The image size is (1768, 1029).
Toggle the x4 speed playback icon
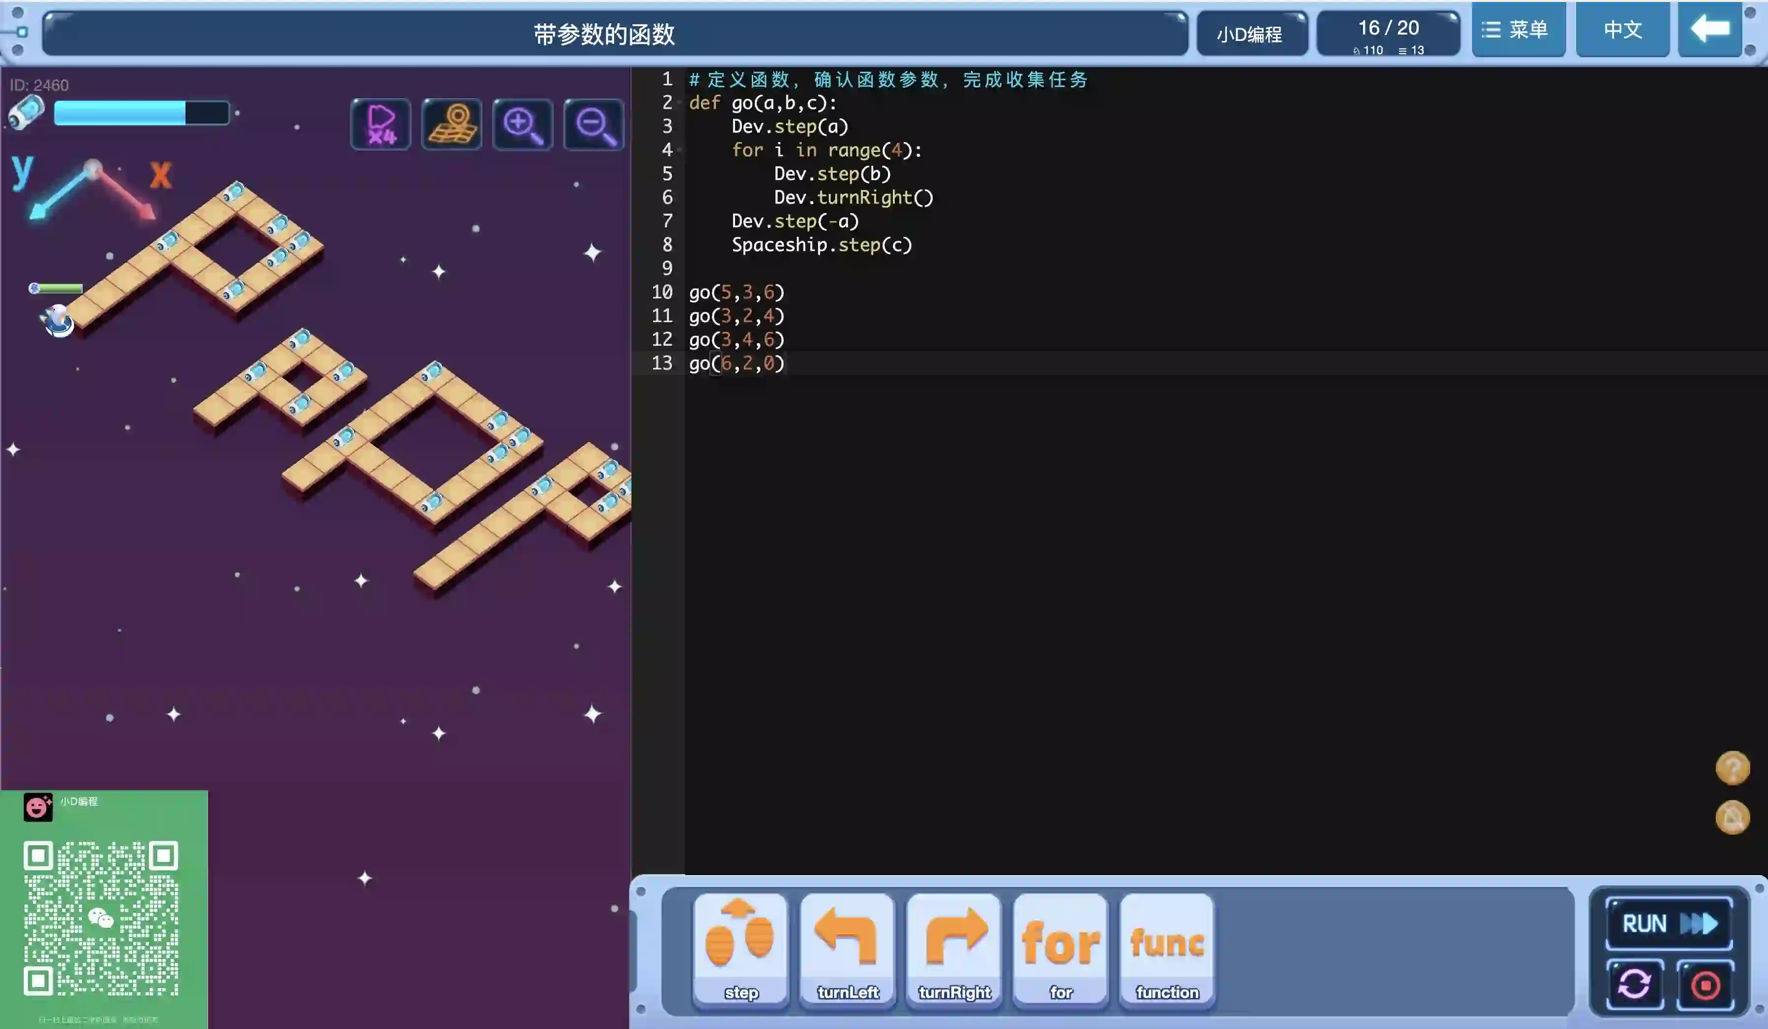[x=380, y=124]
